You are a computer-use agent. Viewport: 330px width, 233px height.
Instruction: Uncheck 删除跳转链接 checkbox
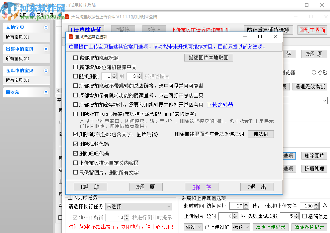pos(75,134)
